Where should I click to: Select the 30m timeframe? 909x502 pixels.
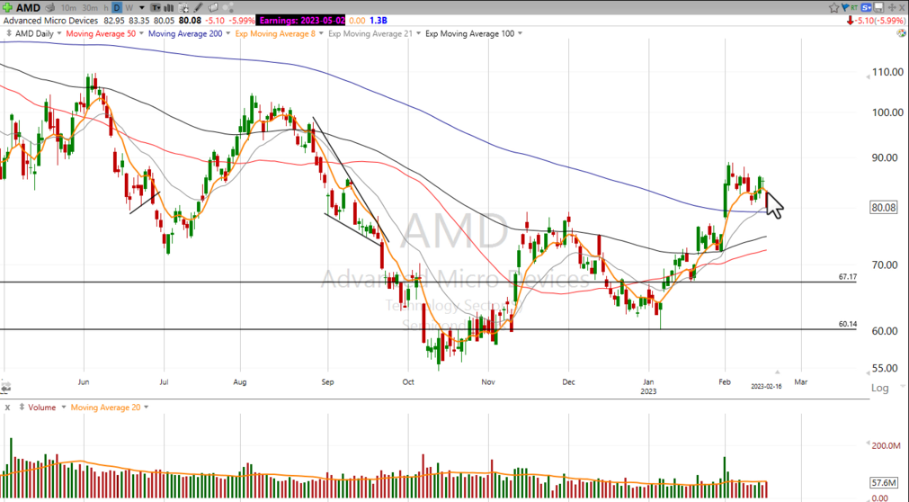(90, 7)
